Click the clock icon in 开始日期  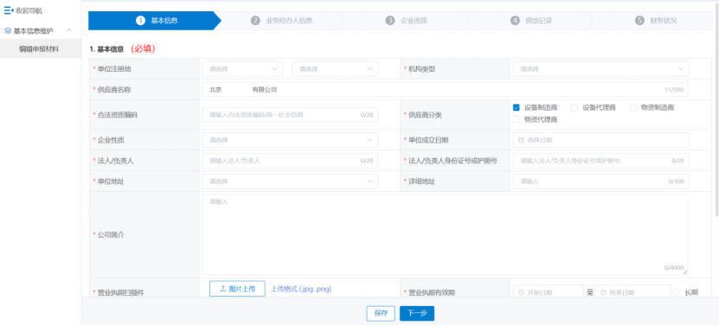(521, 292)
